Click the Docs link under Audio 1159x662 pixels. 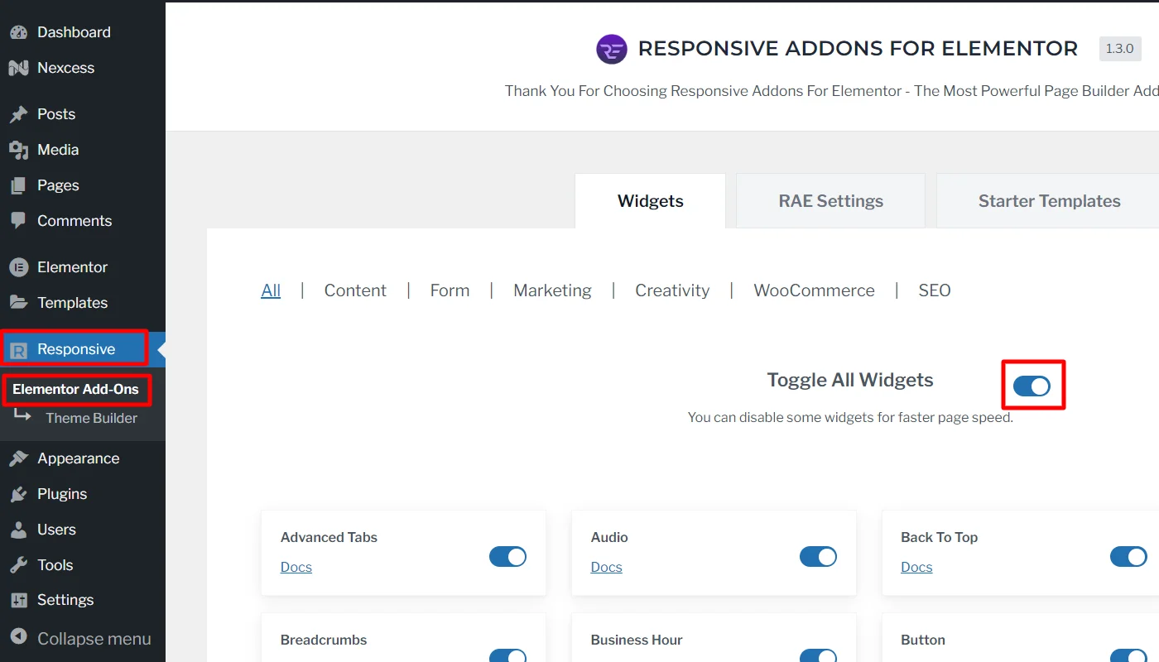pos(606,567)
